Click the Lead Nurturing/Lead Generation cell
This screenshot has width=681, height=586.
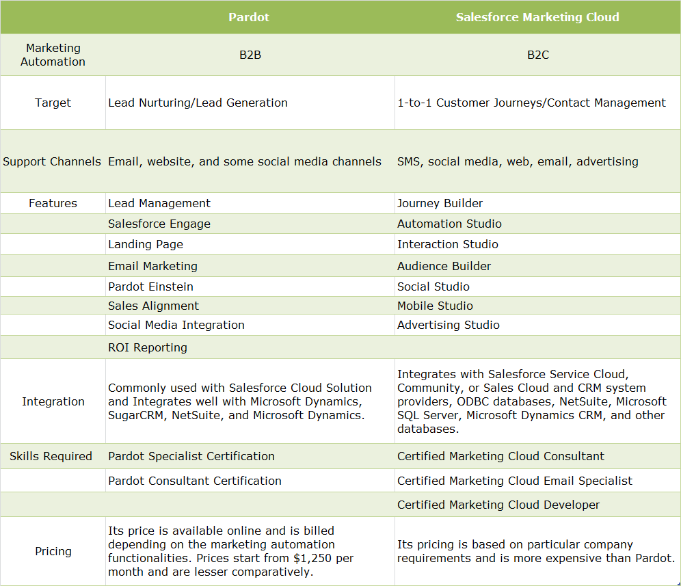(x=197, y=103)
